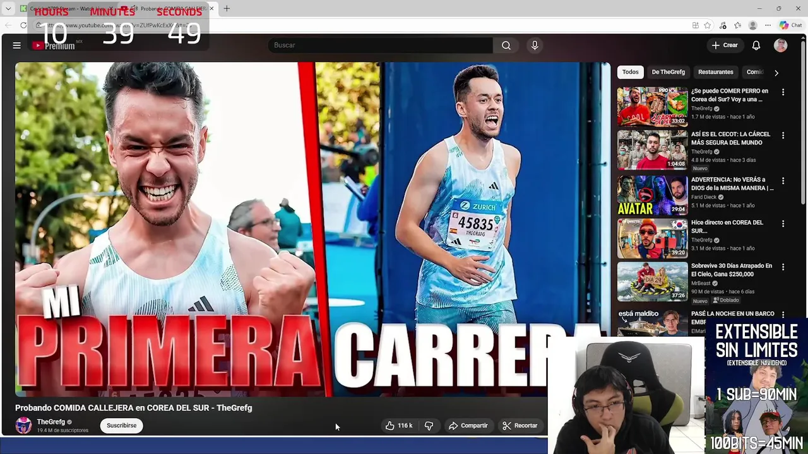Open Hice directo en COREA thumbnail
Viewport: 808px width, 454px height.
click(652, 238)
